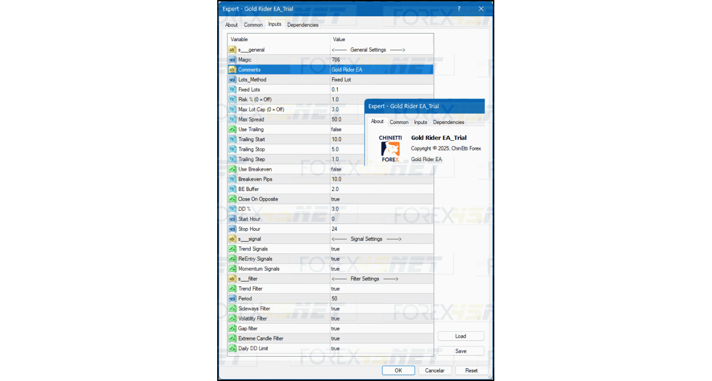Screen dimensions: 712x381
Task: Click the Reset button
Action: [471, 370]
